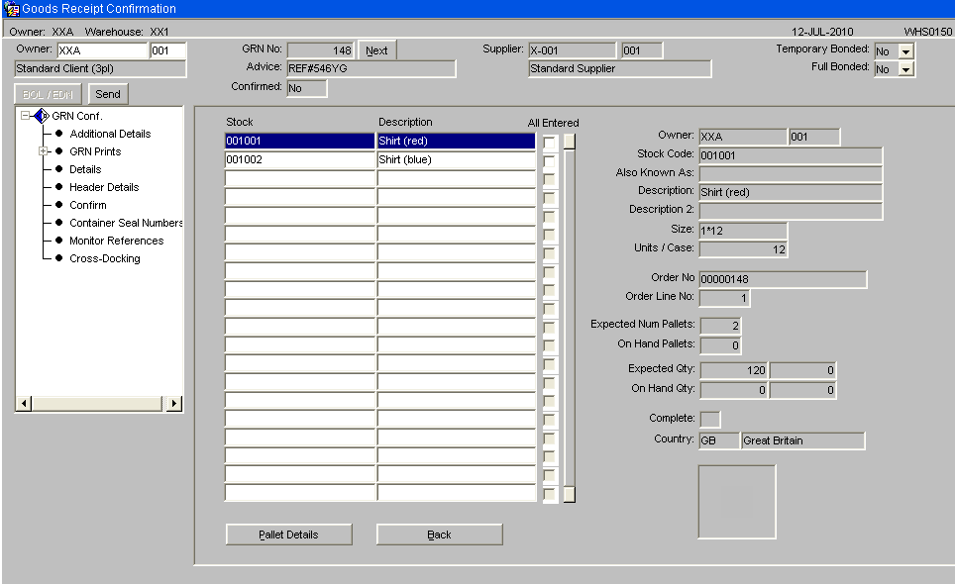Click the Expected Num Pallets field
Screen dimensions: 955x584
[720, 326]
